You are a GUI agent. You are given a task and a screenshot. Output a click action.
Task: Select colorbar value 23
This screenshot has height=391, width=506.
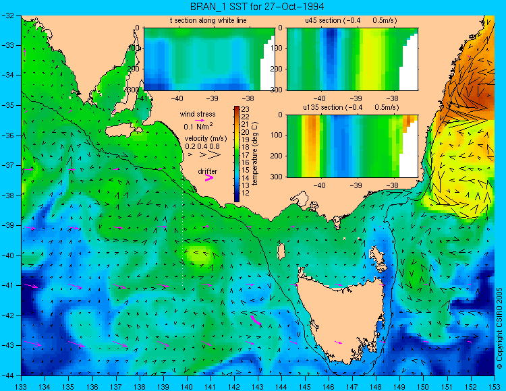coord(246,110)
